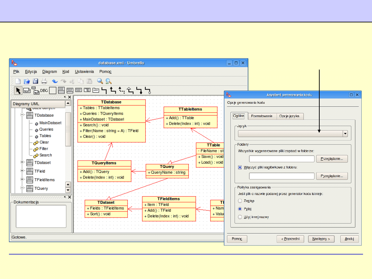Open the Język dropdown list
Viewport: 372px width, 279px height.
345,134
